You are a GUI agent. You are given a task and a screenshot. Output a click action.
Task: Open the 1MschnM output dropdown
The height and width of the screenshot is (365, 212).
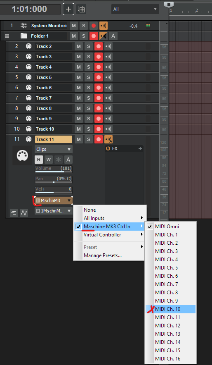click(54, 211)
